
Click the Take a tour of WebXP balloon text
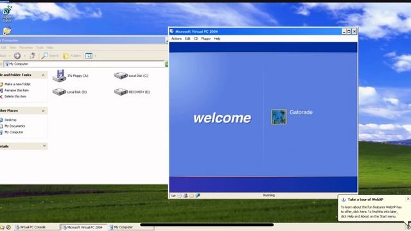tap(371, 212)
